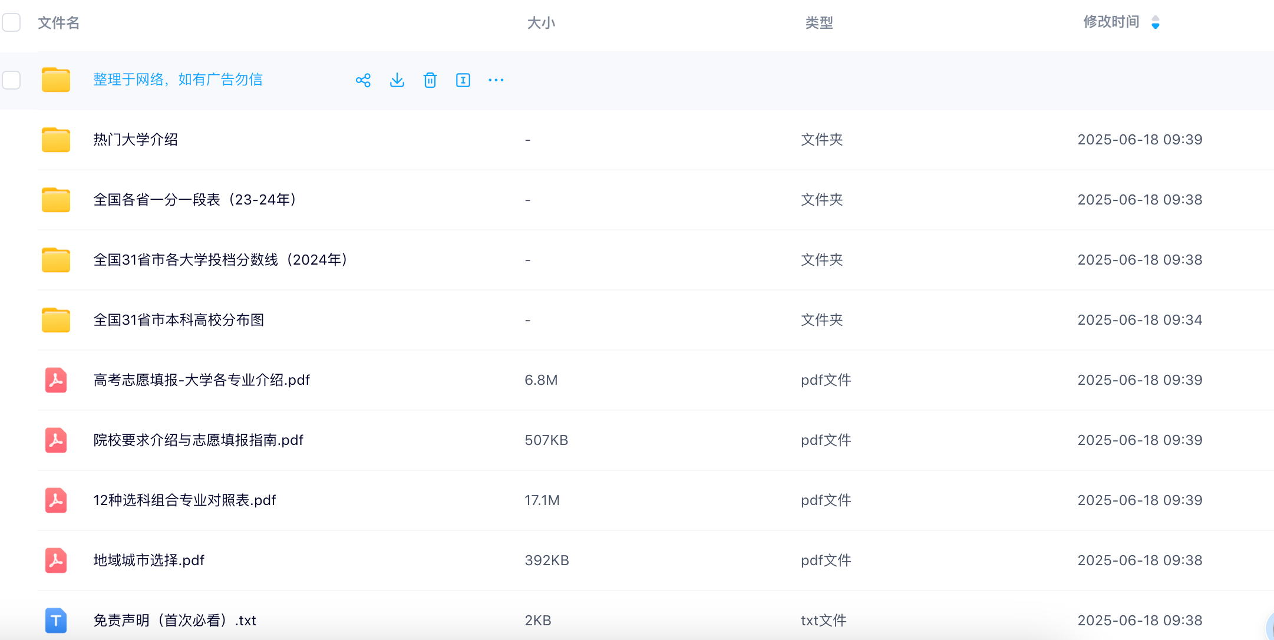
Task: Click PDF icon of 12种选科组合专业对照表
Action: coord(56,500)
